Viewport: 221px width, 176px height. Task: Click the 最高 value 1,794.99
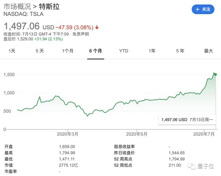click(67, 153)
